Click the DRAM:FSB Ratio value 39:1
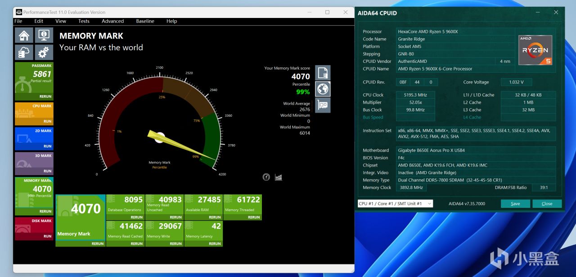The width and height of the screenshot is (576, 277). [544, 188]
